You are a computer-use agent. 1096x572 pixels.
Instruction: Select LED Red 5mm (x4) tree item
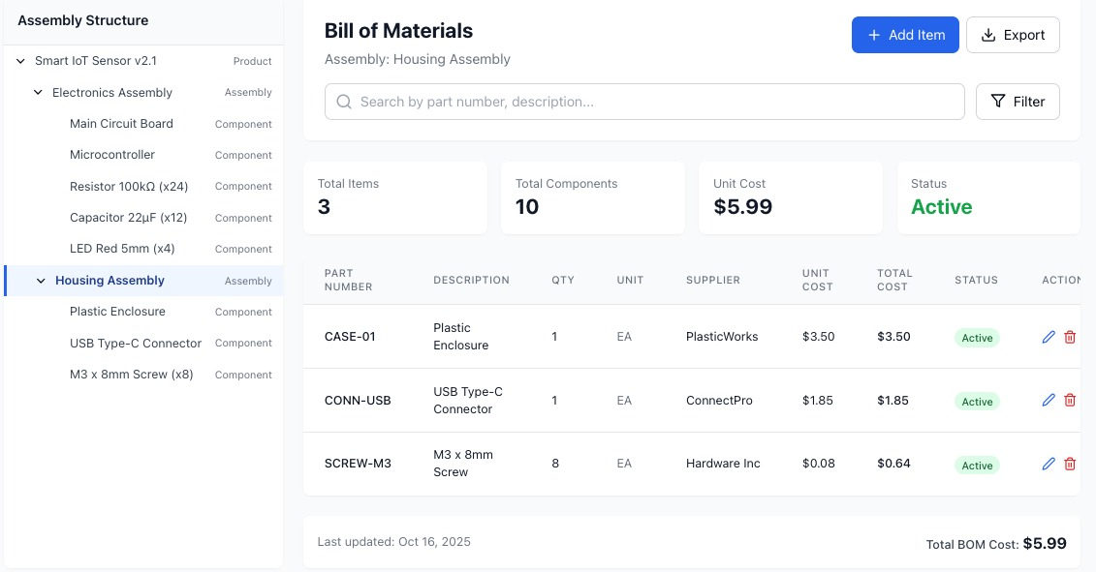pyautogui.click(x=122, y=249)
